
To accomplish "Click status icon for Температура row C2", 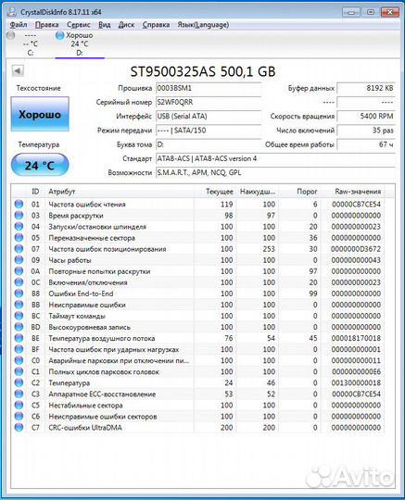I will (19, 382).
